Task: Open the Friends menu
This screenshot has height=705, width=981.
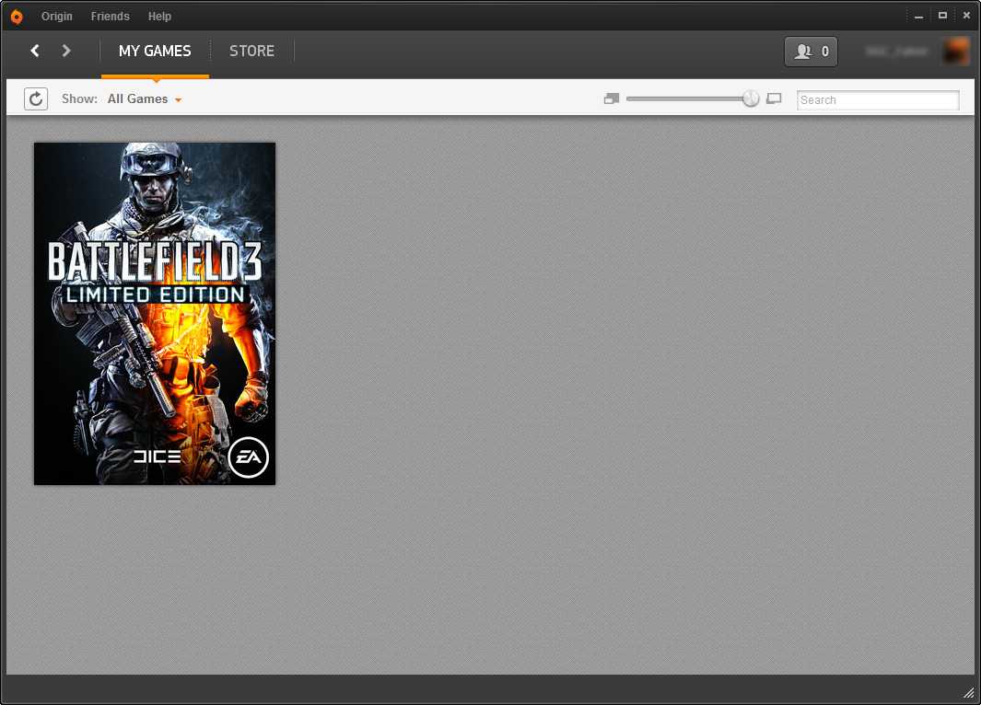Action: point(111,17)
